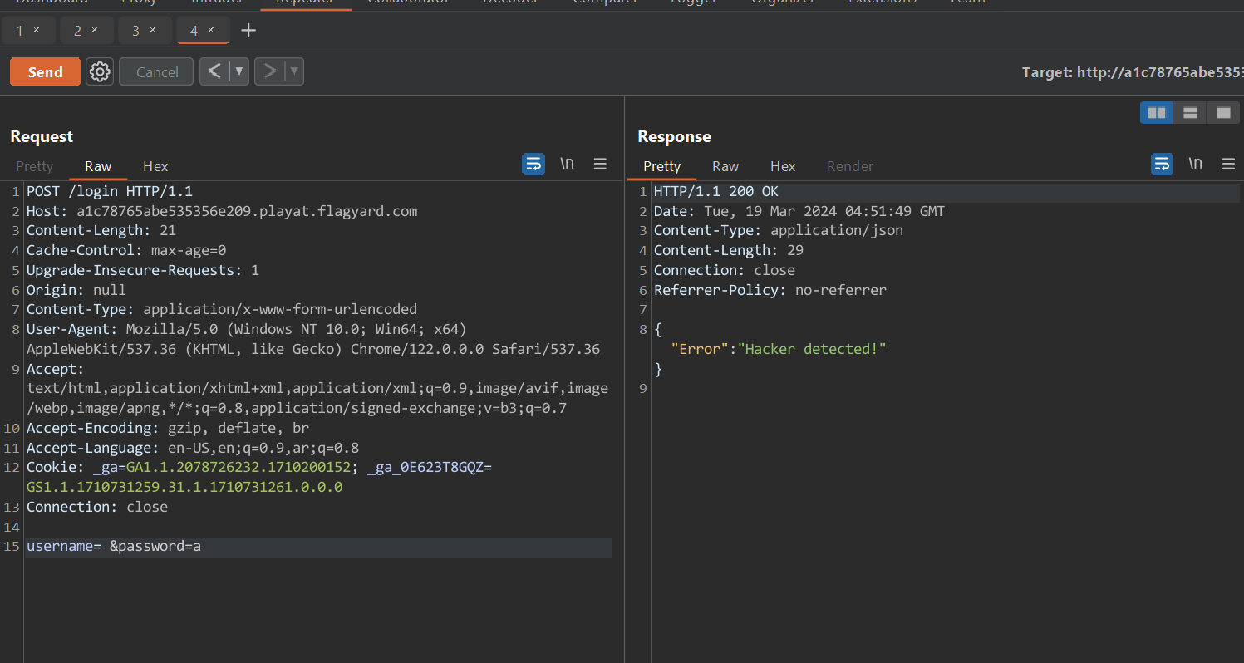Go back to previous request in history

[x=214, y=72]
